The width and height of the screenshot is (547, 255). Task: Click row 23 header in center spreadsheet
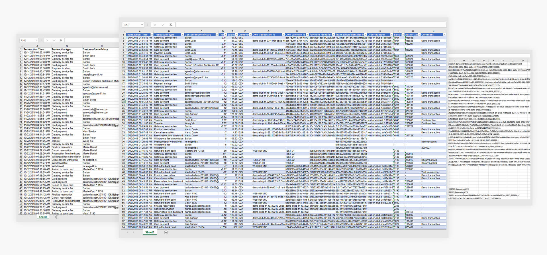[123, 102]
